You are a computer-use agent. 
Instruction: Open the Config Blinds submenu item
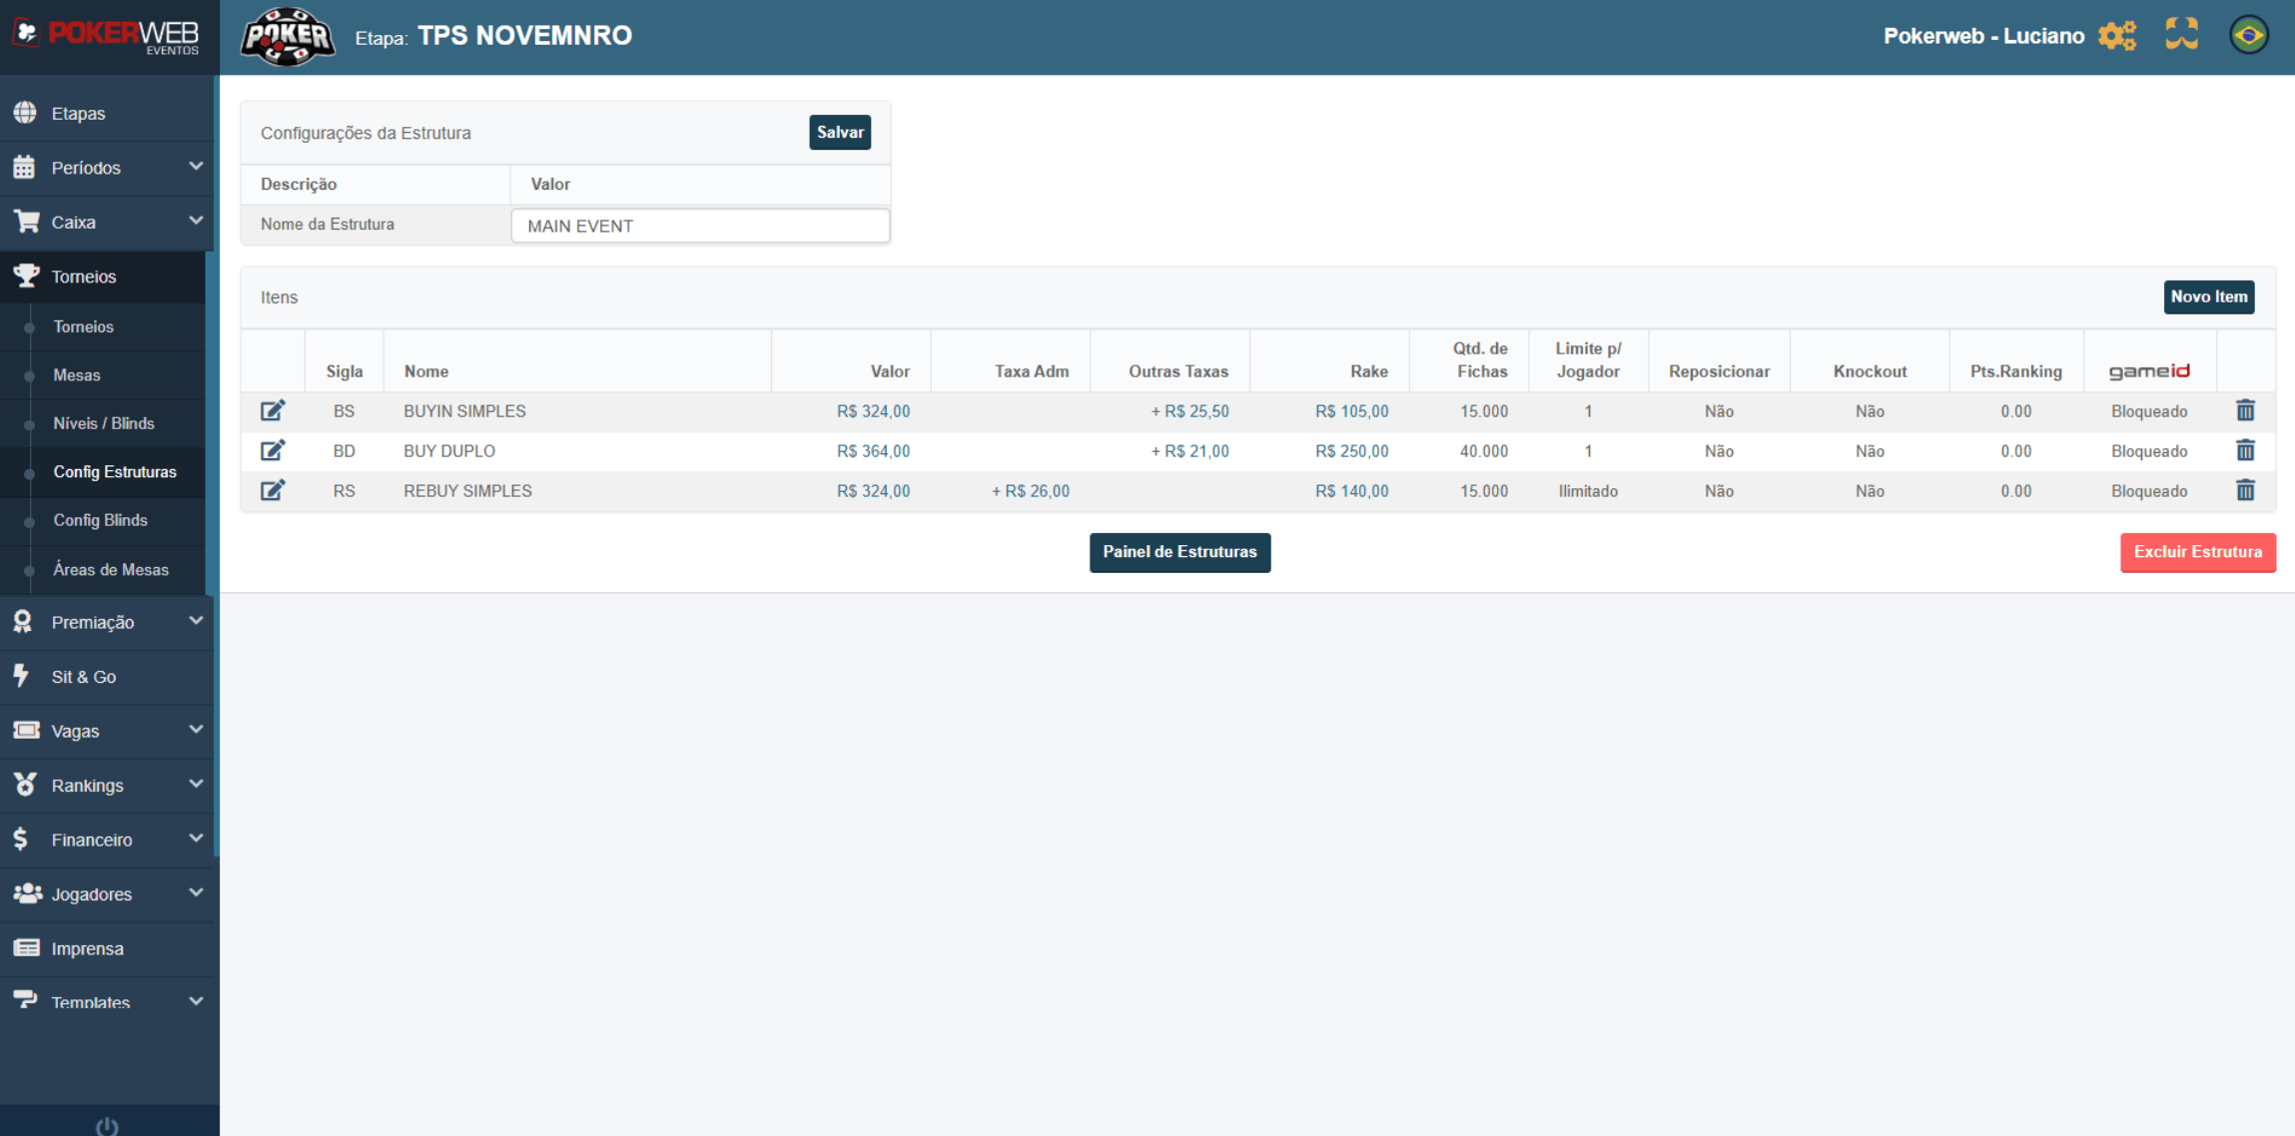coord(100,520)
